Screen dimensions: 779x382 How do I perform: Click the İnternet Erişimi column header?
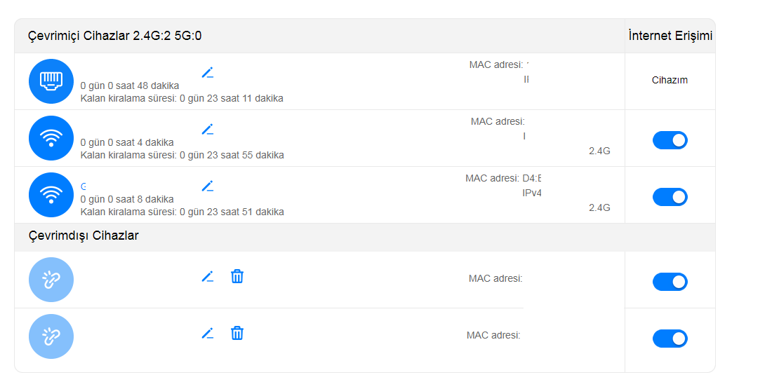pyautogui.click(x=670, y=36)
